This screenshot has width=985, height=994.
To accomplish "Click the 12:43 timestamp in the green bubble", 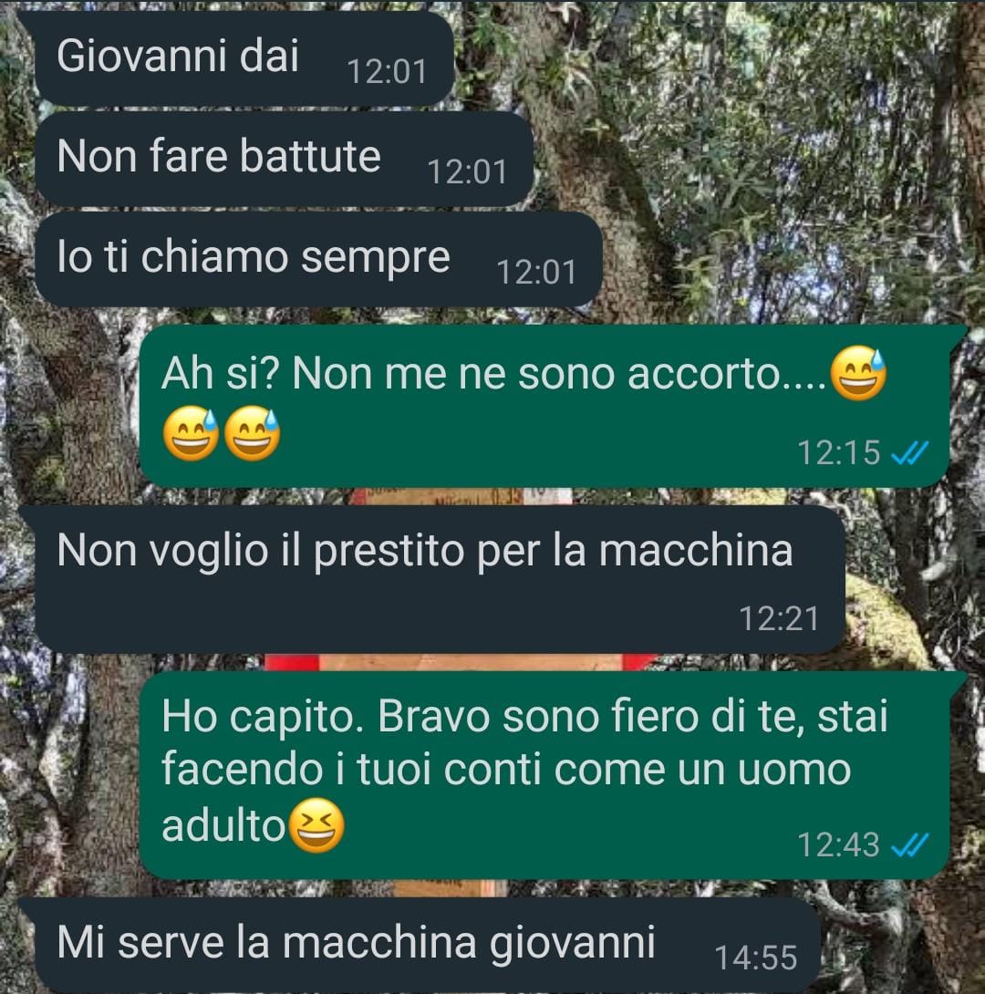I will point(838,844).
